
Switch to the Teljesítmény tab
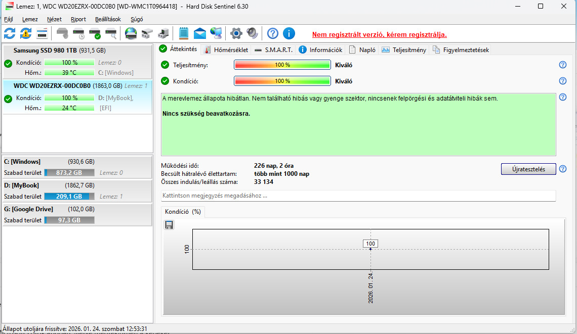404,50
